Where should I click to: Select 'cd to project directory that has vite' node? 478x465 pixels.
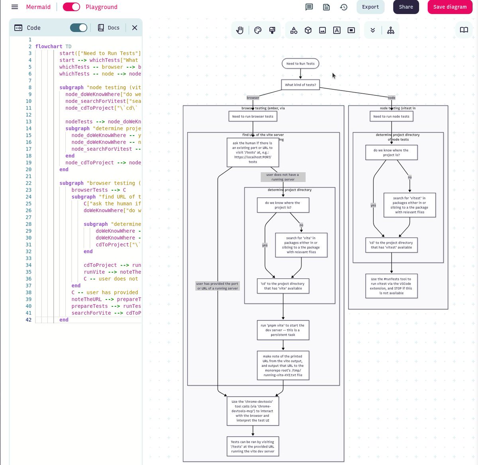tap(283, 286)
